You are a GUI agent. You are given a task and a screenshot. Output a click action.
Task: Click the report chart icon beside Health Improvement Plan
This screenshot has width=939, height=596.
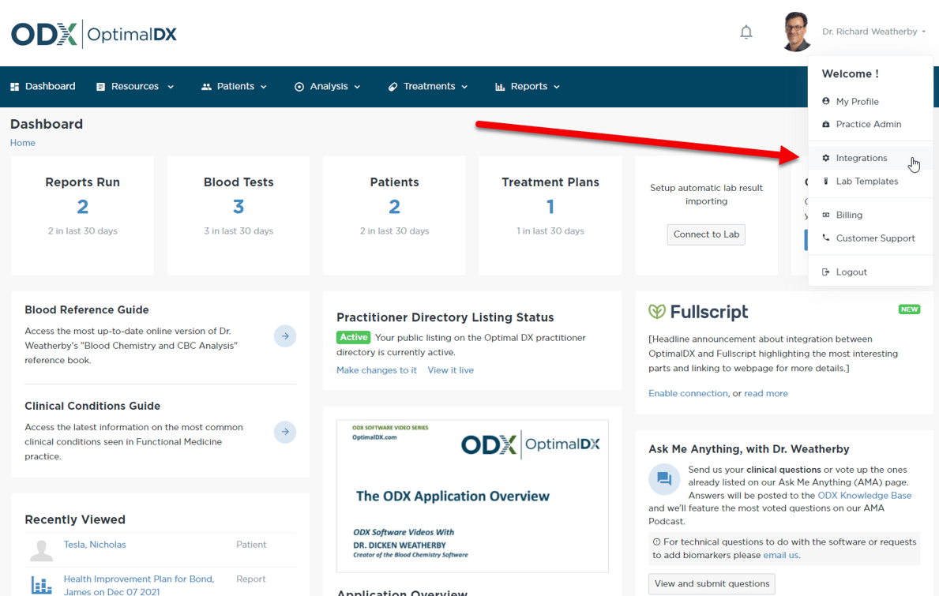click(41, 585)
